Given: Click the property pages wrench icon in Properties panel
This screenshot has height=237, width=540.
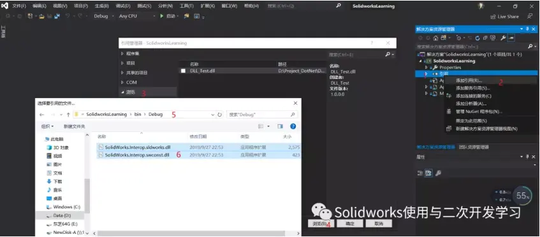Looking at the screenshot, I should (x=439, y=173).
